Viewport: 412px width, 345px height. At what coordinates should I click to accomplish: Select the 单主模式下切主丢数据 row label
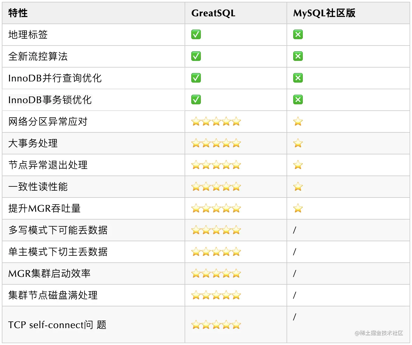coord(58,252)
